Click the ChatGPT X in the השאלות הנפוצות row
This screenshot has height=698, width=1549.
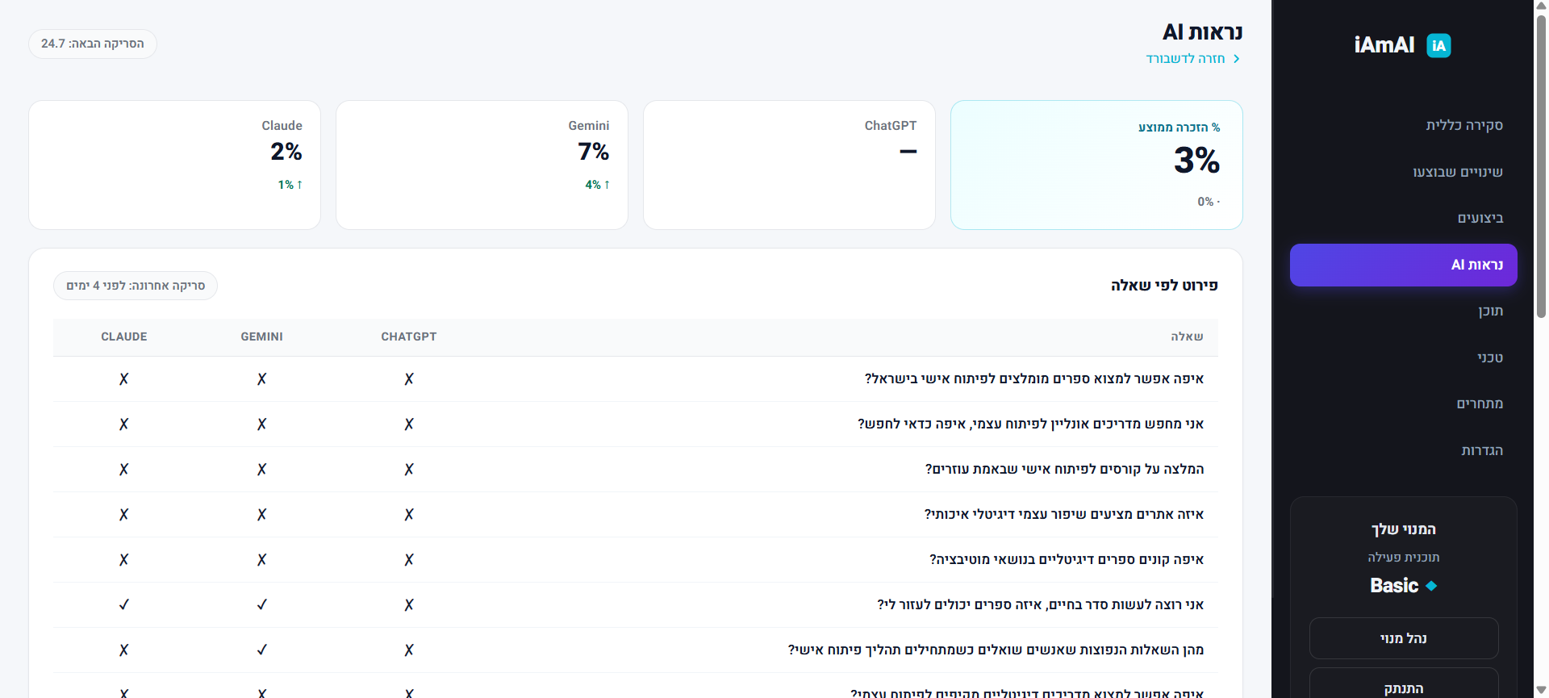[x=409, y=650]
